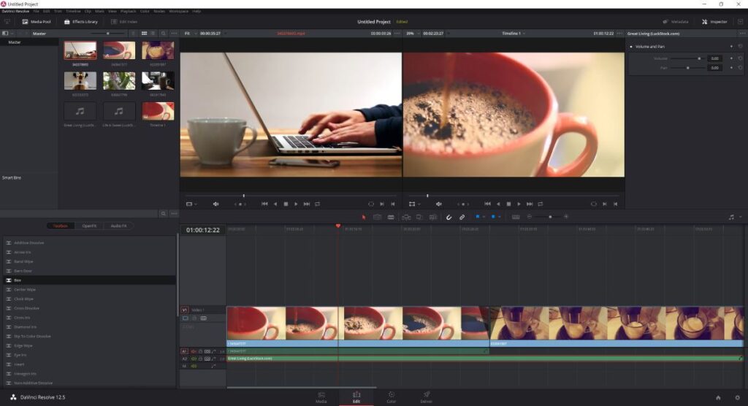The width and height of the screenshot is (748, 406).
Task: Click the home project manager icon
Action: pyautogui.click(x=718, y=398)
